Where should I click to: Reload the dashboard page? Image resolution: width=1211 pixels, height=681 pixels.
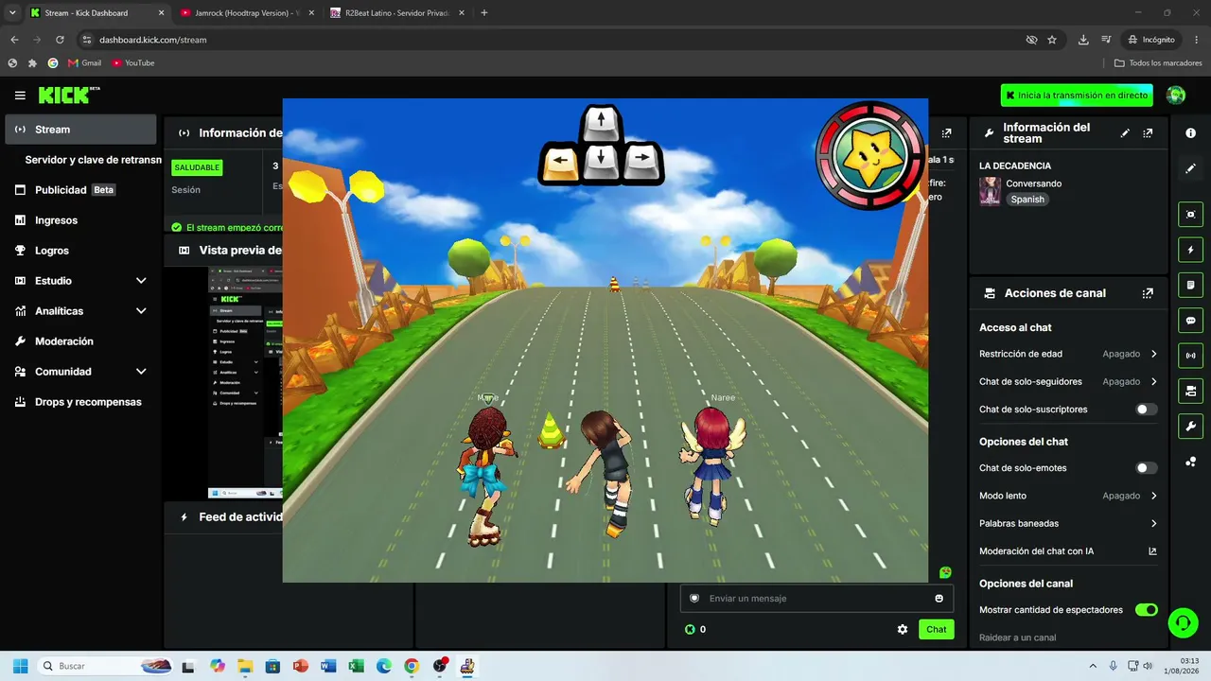coord(60,40)
